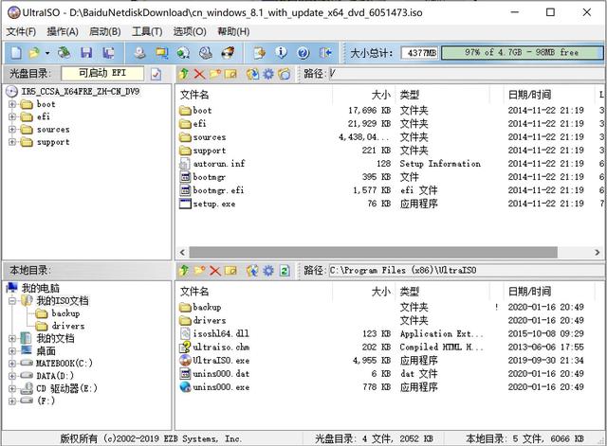Open the 操作(A) menu
This screenshot has height=446, width=607.
[x=63, y=31]
